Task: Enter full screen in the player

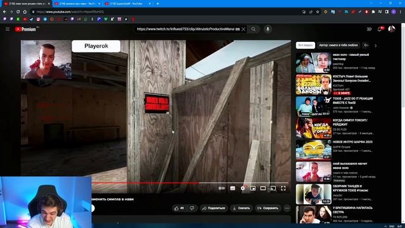Action: (283, 189)
